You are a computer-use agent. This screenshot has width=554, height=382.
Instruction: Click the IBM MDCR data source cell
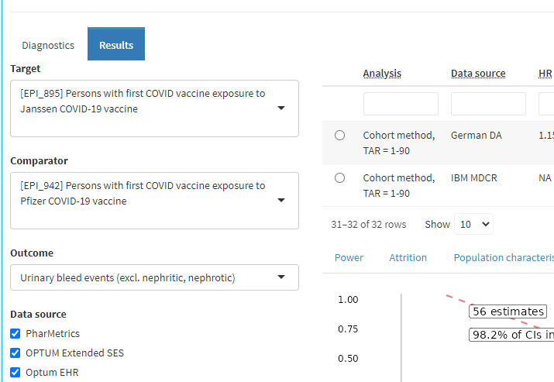(x=473, y=177)
